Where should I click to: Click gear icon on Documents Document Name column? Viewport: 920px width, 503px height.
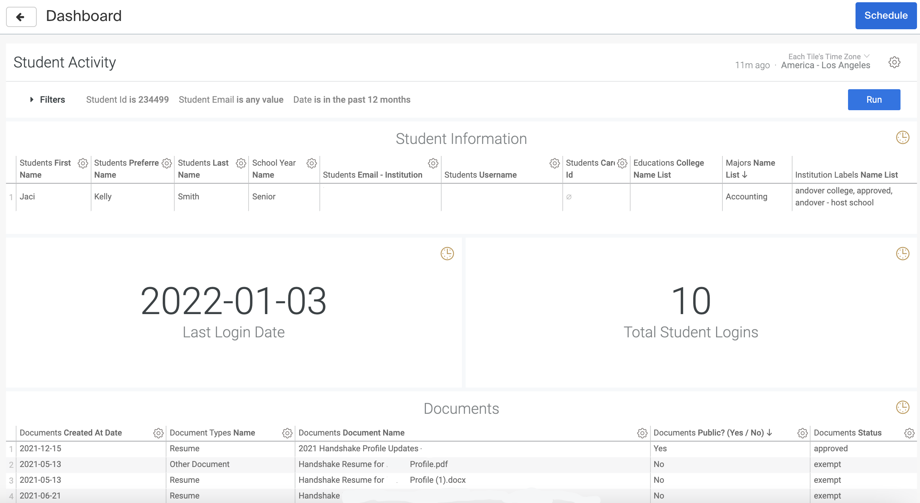pos(642,433)
